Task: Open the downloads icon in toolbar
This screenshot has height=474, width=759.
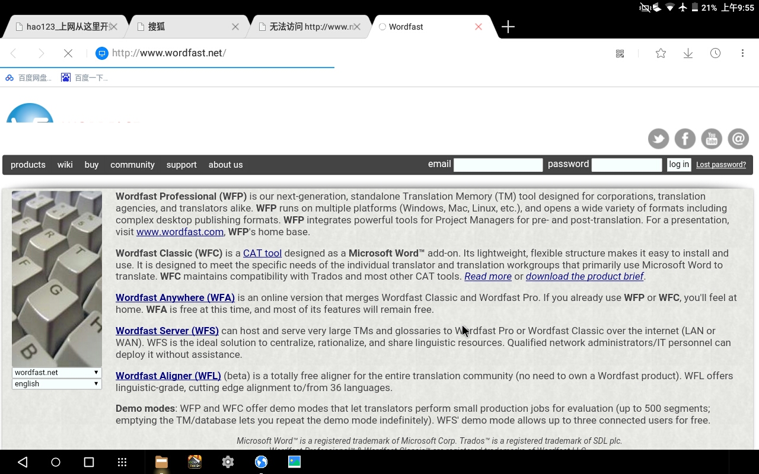Action: click(688, 53)
